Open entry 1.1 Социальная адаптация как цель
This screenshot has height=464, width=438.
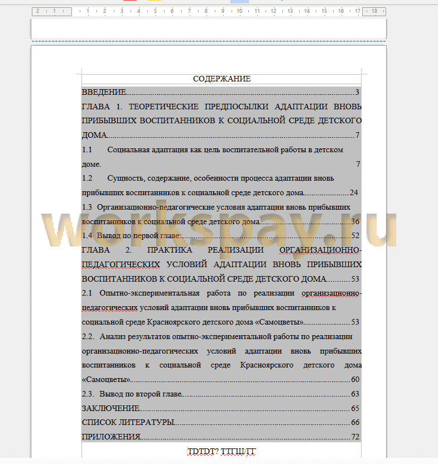click(x=221, y=157)
